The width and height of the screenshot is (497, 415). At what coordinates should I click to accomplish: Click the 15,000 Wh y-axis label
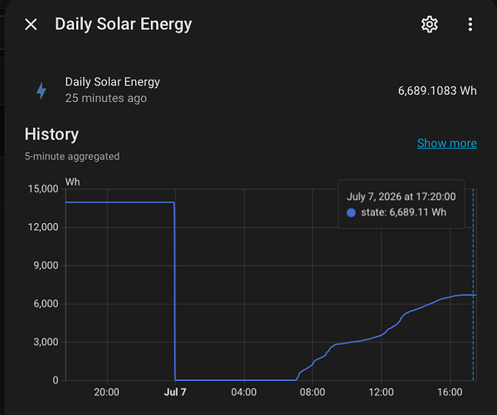43,189
